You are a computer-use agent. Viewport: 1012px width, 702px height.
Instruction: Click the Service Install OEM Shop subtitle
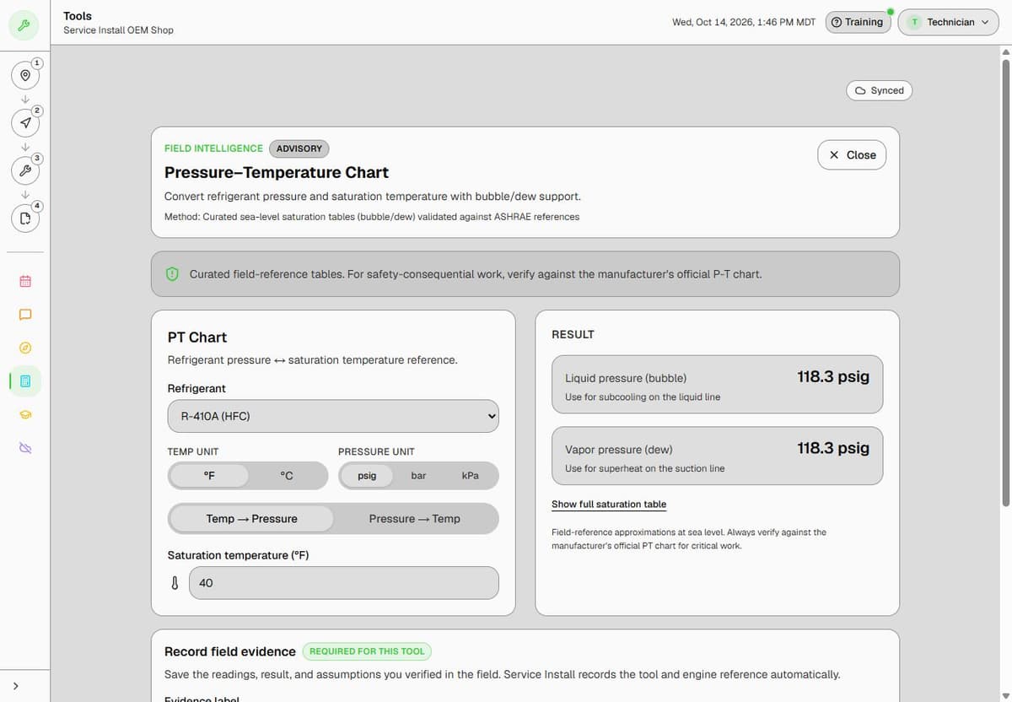(118, 30)
